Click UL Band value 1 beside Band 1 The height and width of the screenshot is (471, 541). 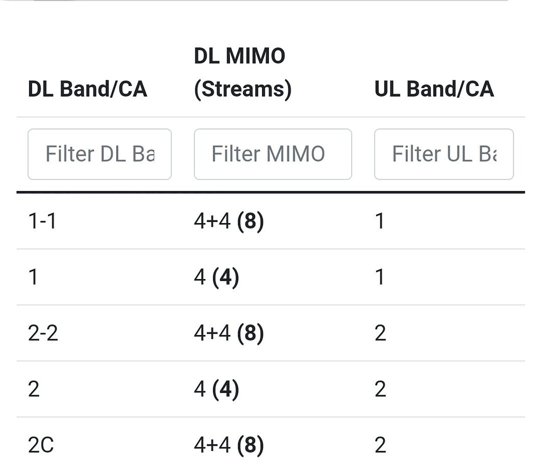(x=379, y=277)
